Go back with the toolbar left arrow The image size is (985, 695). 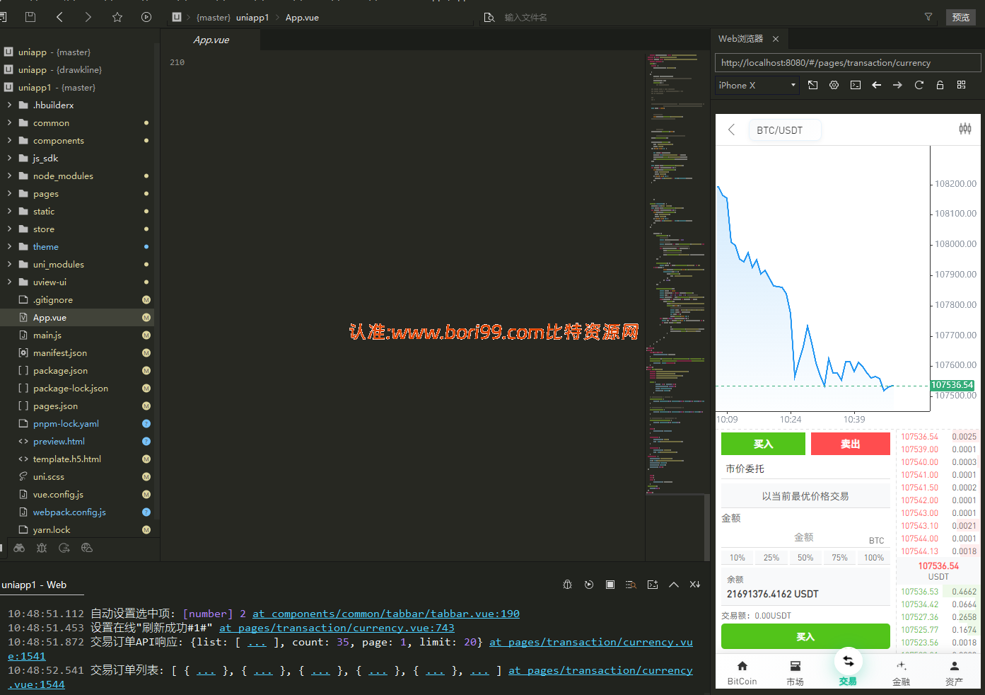[x=59, y=17]
